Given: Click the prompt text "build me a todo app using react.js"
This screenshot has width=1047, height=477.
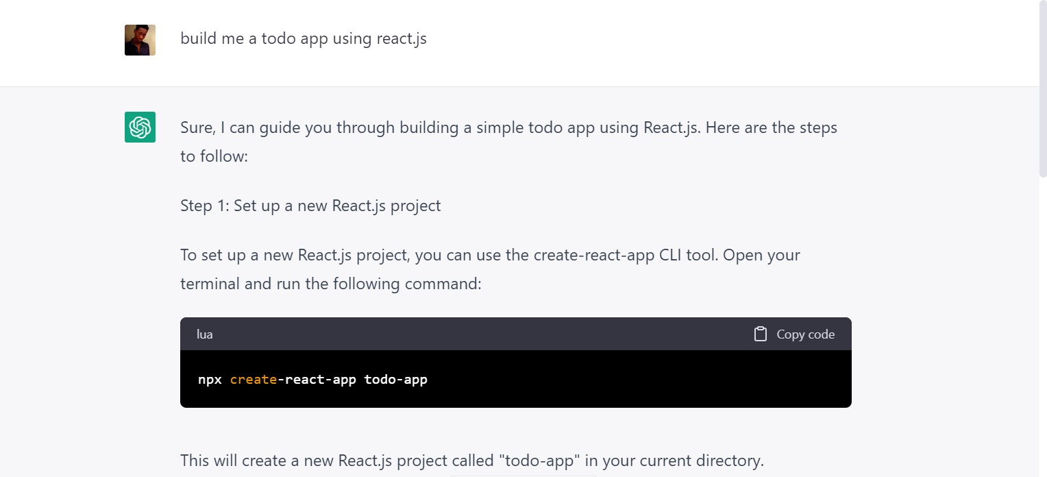Looking at the screenshot, I should (304, 38).
